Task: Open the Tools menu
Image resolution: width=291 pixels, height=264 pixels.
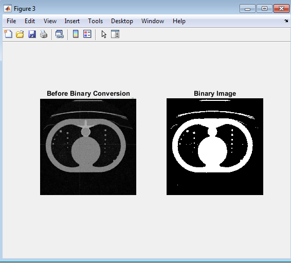Action: 96,21
